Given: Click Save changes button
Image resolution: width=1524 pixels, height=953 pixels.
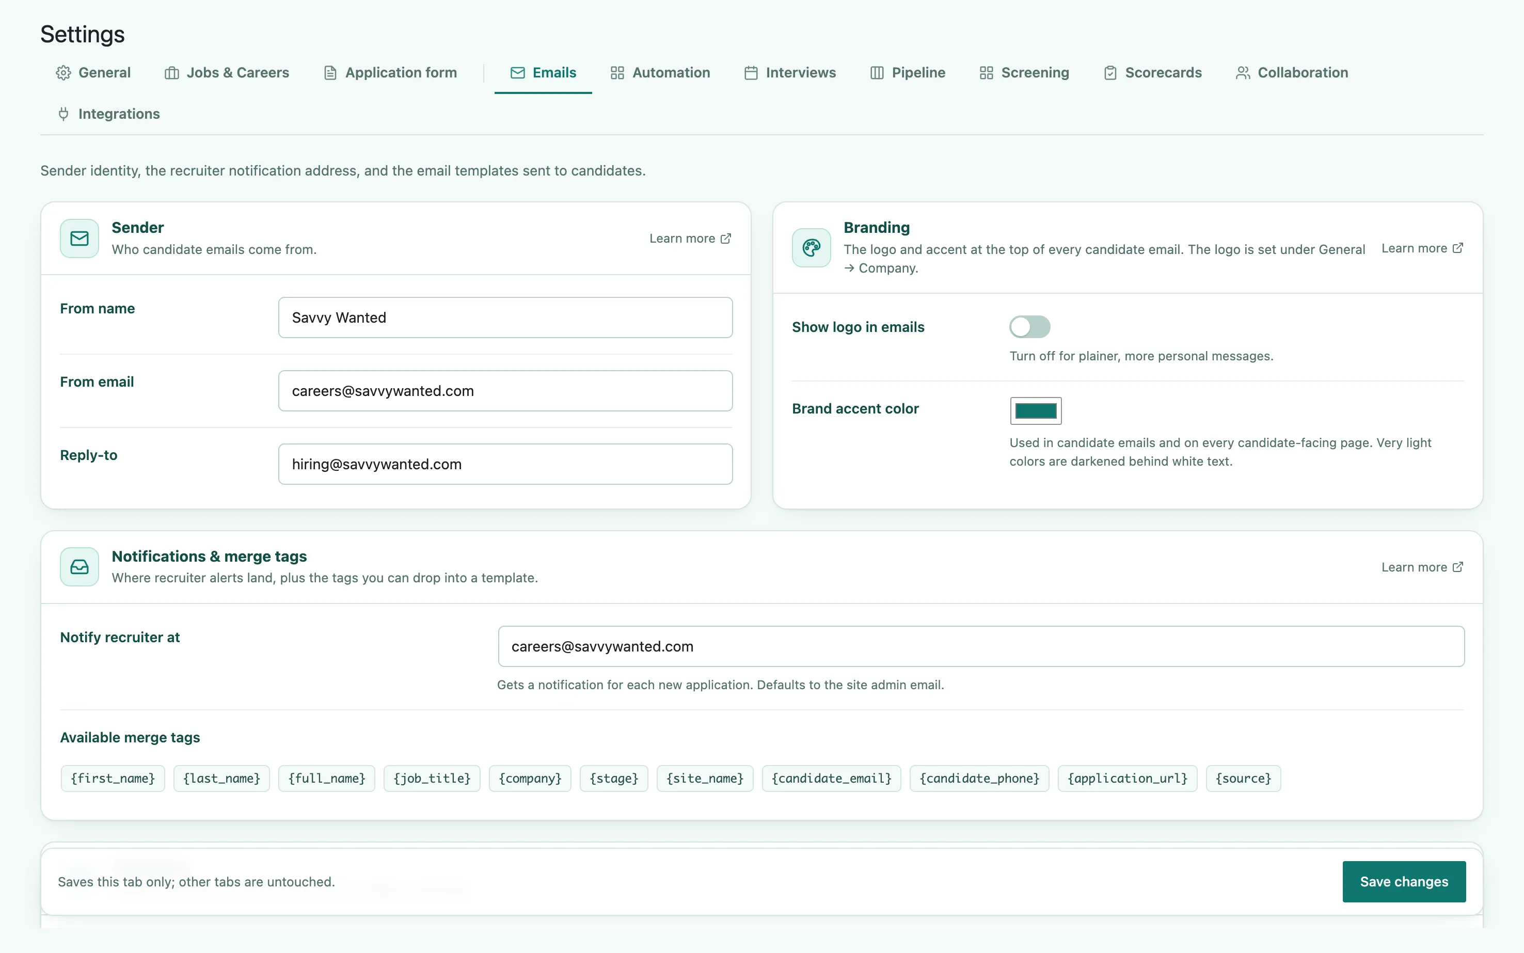Looking at the screenshot, I should tap(1404, 881).
